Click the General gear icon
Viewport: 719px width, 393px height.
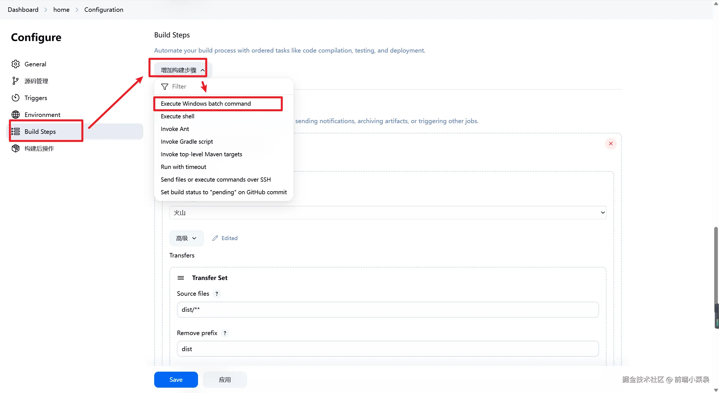[15, 64]
